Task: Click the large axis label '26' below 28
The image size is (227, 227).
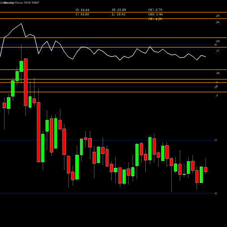Action: click(x=217, y=22)
